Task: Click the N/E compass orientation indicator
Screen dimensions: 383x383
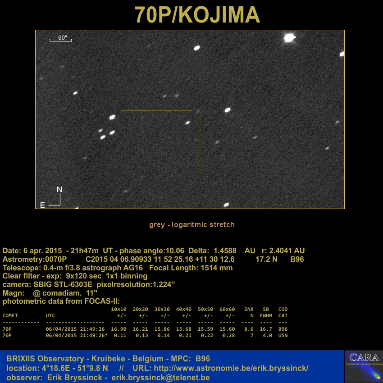Action: point(54,198)
